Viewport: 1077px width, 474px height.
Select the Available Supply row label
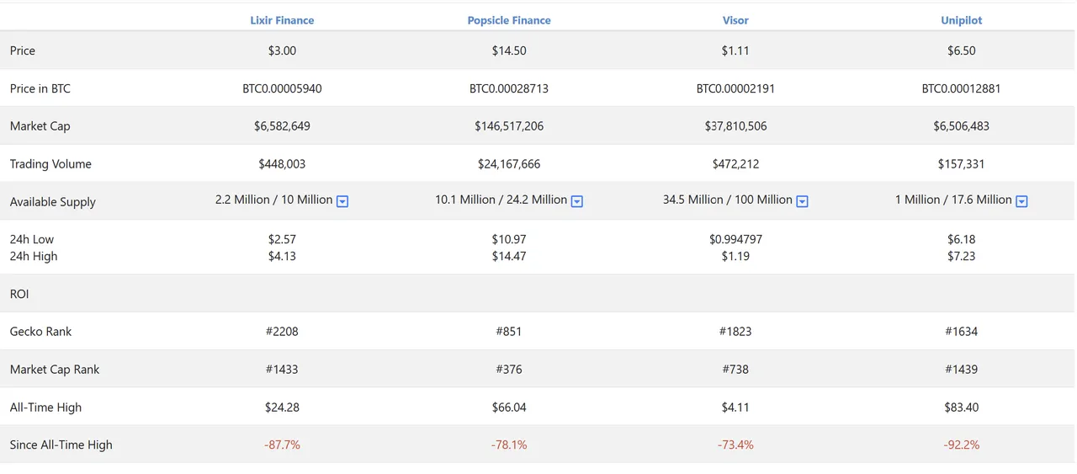(53, 202)
